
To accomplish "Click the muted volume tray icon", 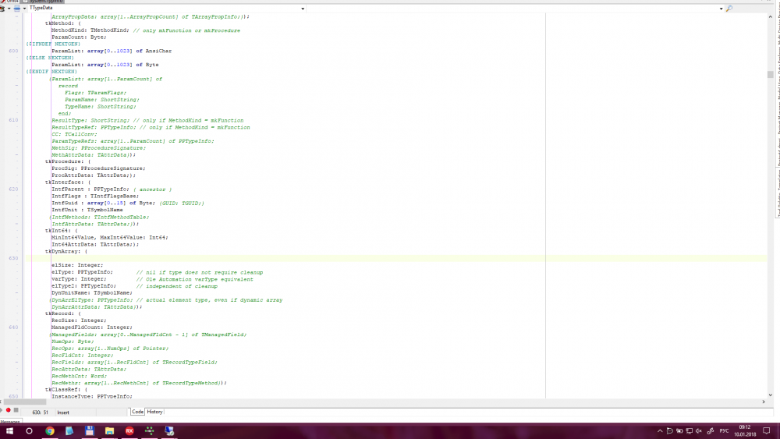I will (699, 431).
